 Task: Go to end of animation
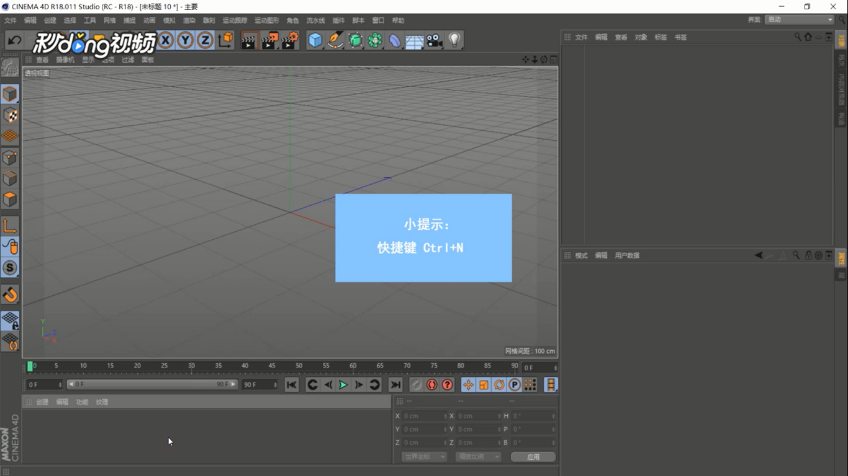395,385
